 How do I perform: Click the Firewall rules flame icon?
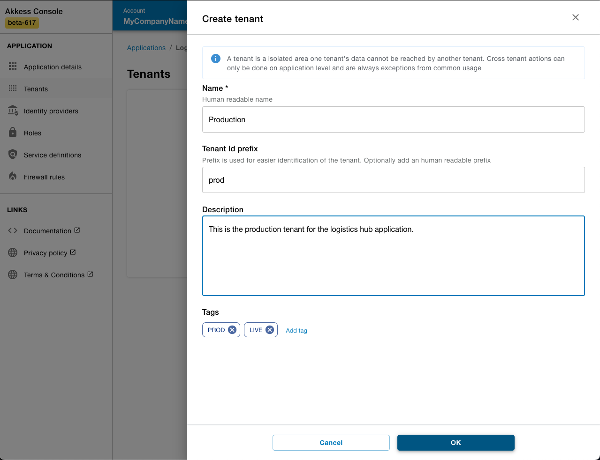(x=13, y=177)
